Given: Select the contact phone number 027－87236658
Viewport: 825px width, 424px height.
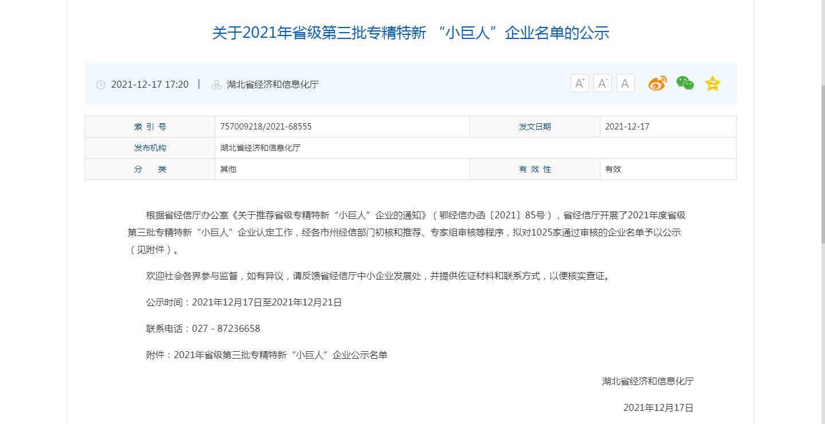Looking at the screenshot, I should point(226,328).
